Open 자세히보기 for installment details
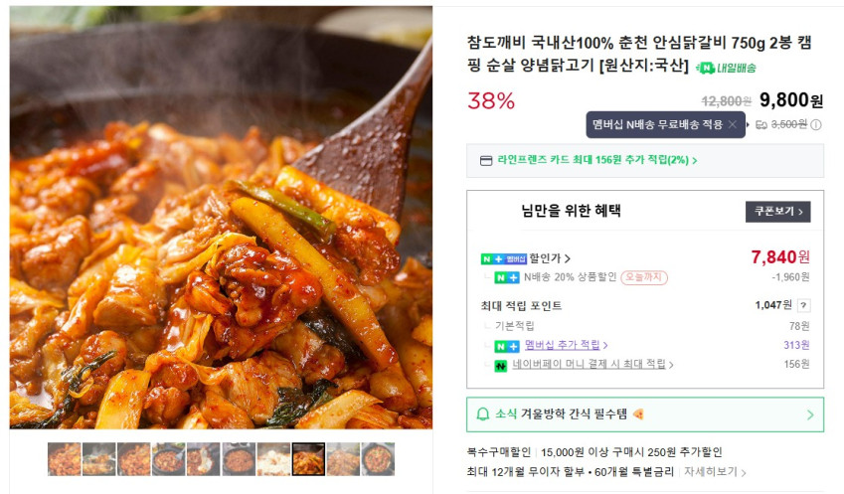 (x=715, y=472)
